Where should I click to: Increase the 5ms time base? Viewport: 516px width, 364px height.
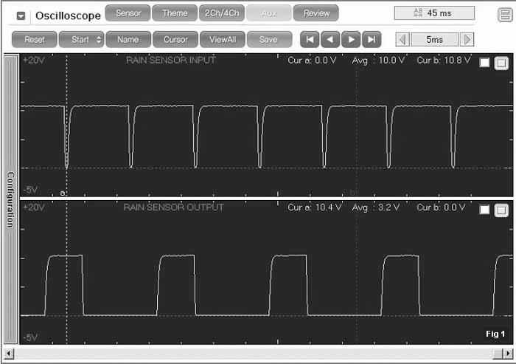467,39
